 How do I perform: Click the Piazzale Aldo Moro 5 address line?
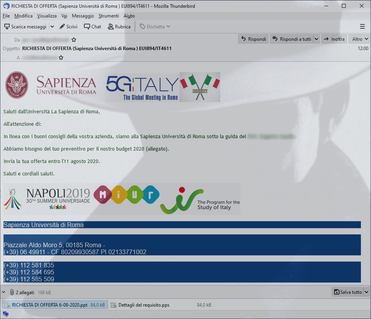click(54, 245)
